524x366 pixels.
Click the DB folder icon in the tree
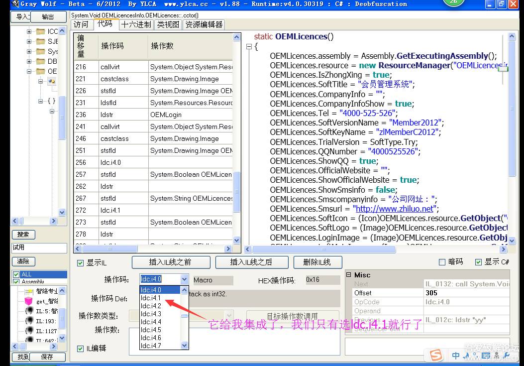pyautogui.click(x=40, y=61)
